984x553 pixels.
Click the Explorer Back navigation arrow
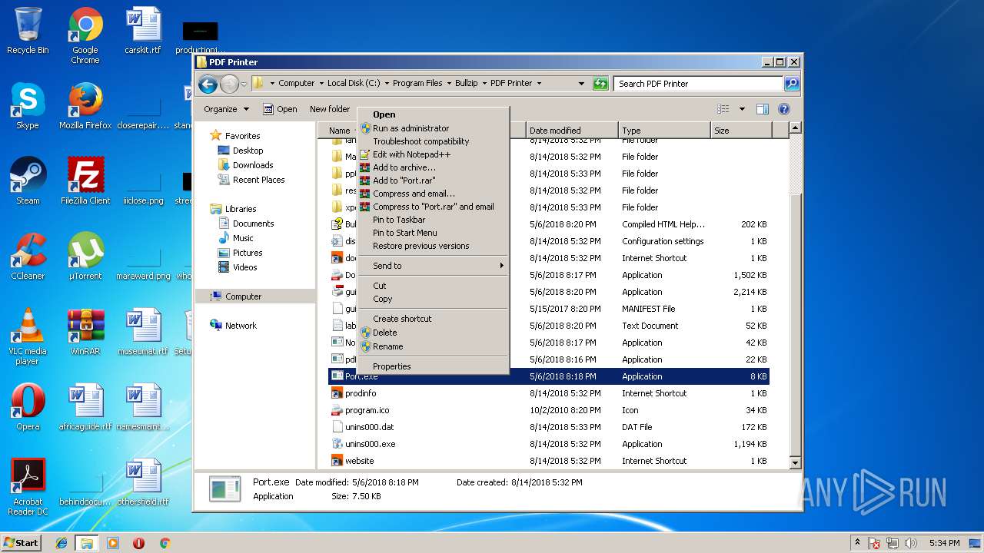(208, 84)
